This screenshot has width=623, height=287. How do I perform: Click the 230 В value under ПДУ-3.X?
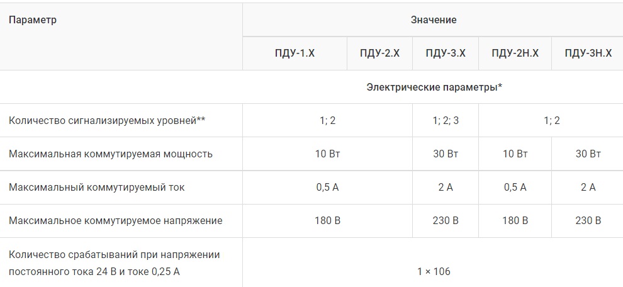tap(446, 220)
